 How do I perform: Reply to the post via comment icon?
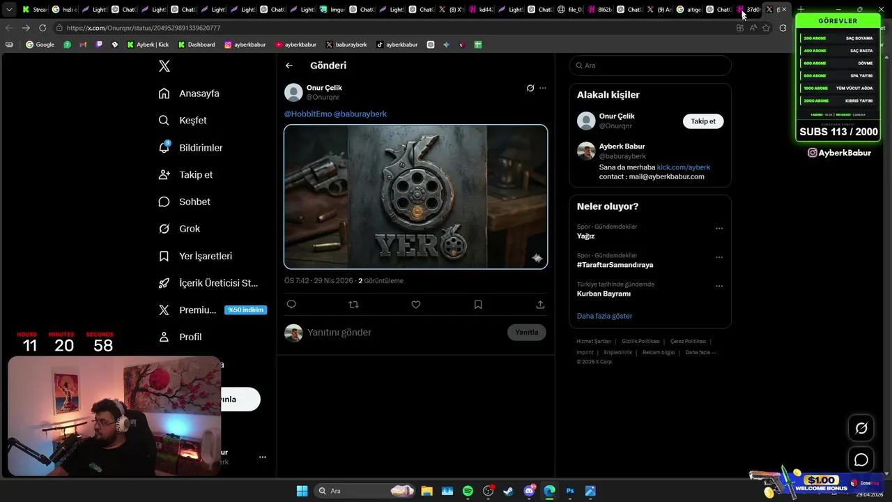coord(291,305)
